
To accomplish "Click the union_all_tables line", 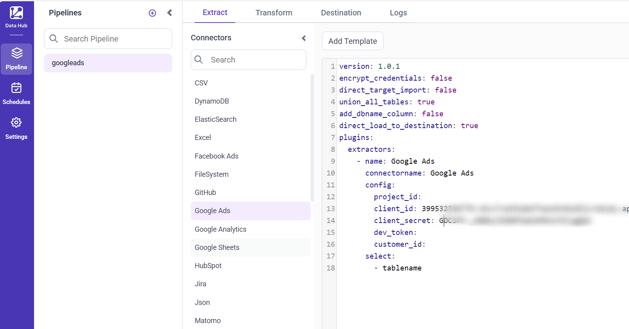I will click(387, 102).
